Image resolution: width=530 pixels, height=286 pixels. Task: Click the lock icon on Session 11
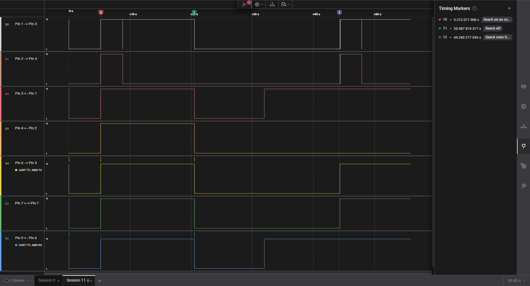88,280
